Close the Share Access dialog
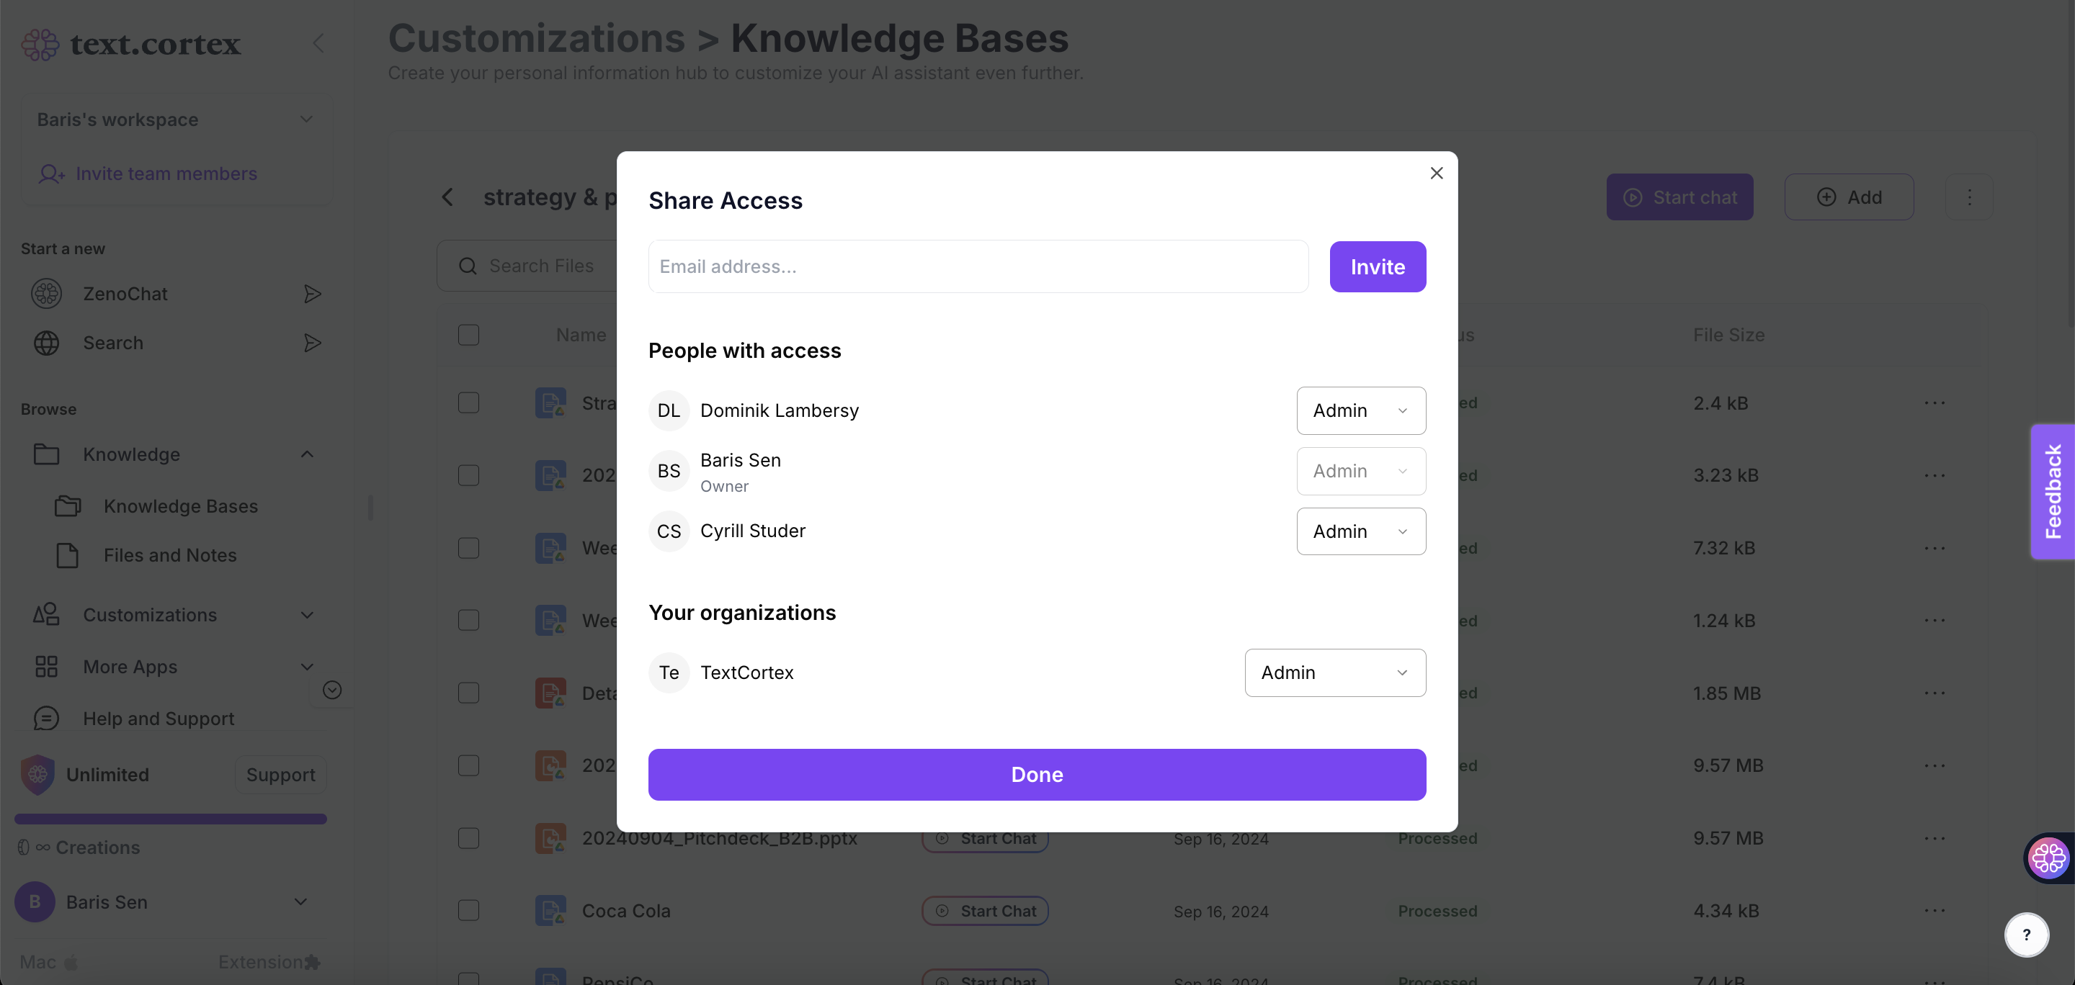2075x985 pixels. (x=1436, y=173)
